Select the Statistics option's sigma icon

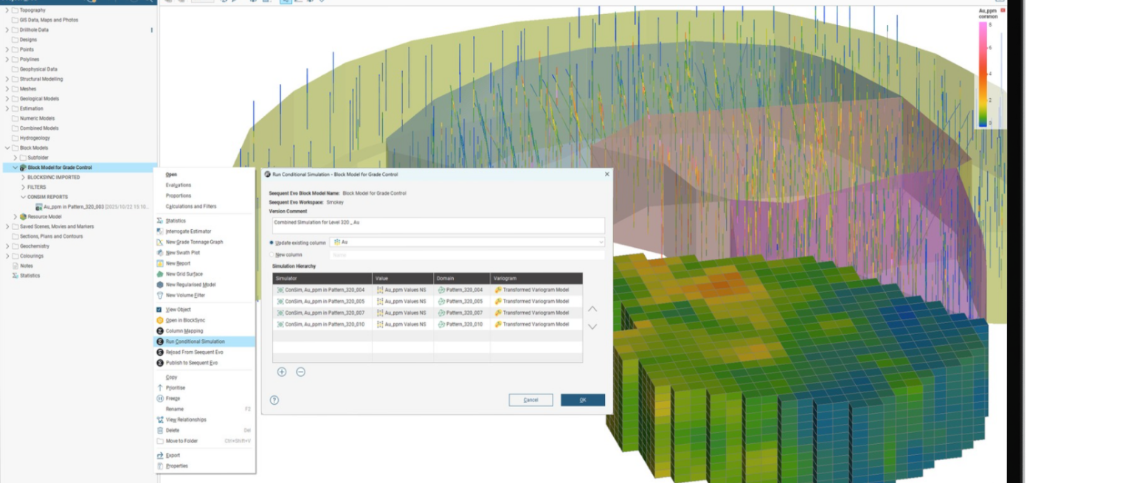click(x=159, y=220)
